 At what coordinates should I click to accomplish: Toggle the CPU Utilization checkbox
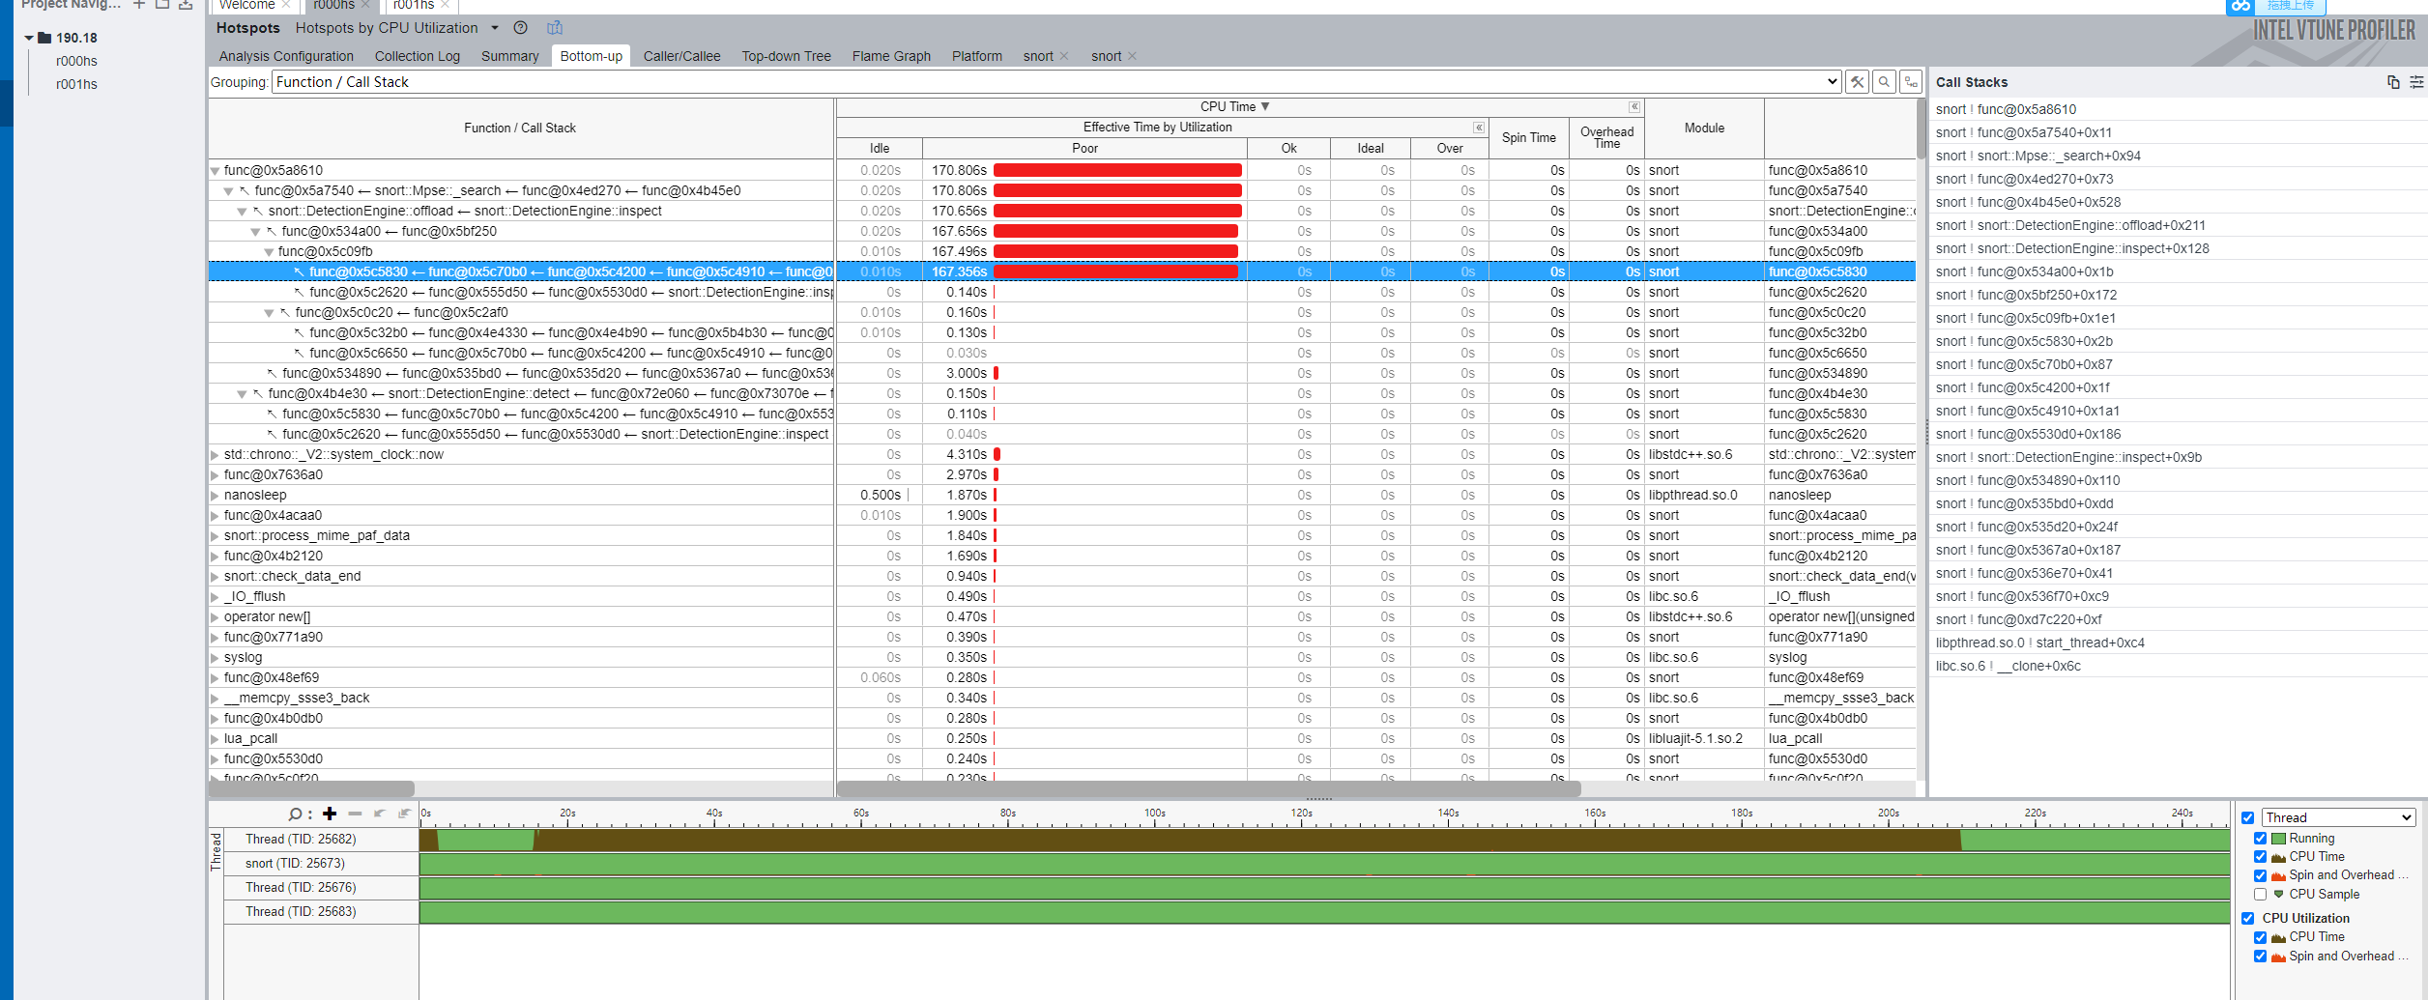pos(2247,918)
